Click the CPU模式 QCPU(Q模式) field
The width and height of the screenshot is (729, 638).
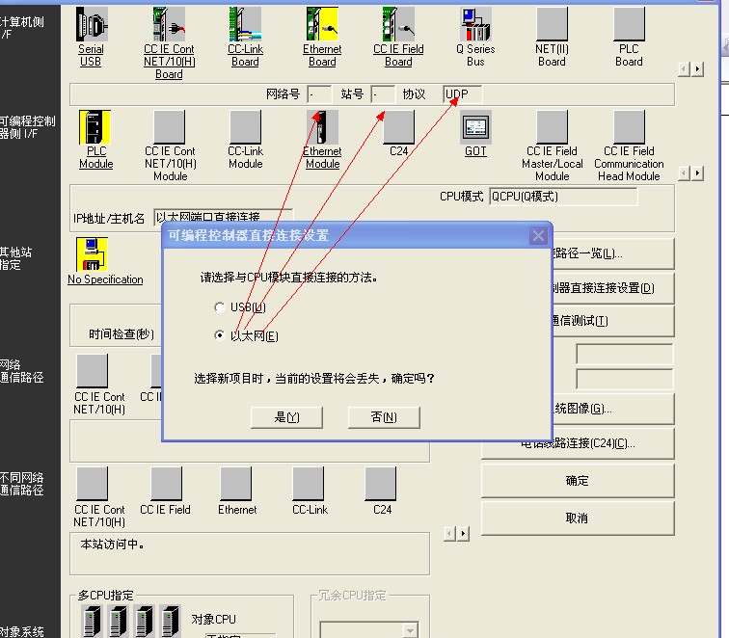(x=563, y=197)
